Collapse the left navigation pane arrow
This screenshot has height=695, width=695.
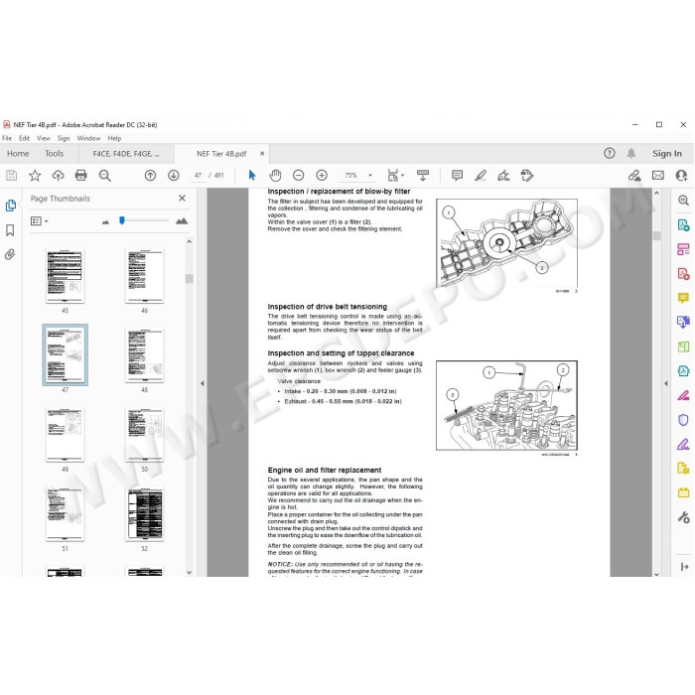tap(203, 383)
